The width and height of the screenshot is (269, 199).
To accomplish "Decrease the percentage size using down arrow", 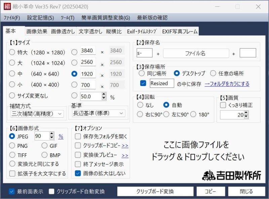I will (x=104, y=98).
